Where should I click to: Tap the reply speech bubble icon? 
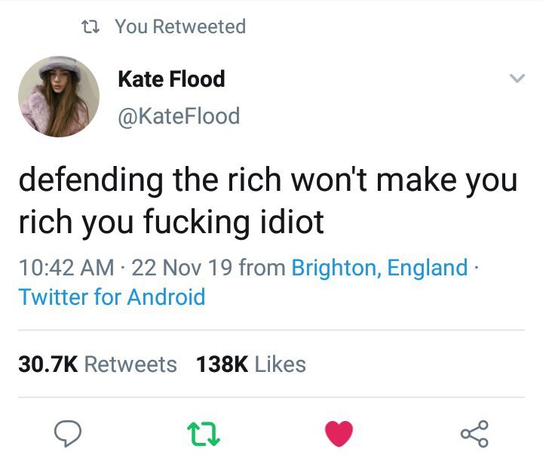[68, 433]
